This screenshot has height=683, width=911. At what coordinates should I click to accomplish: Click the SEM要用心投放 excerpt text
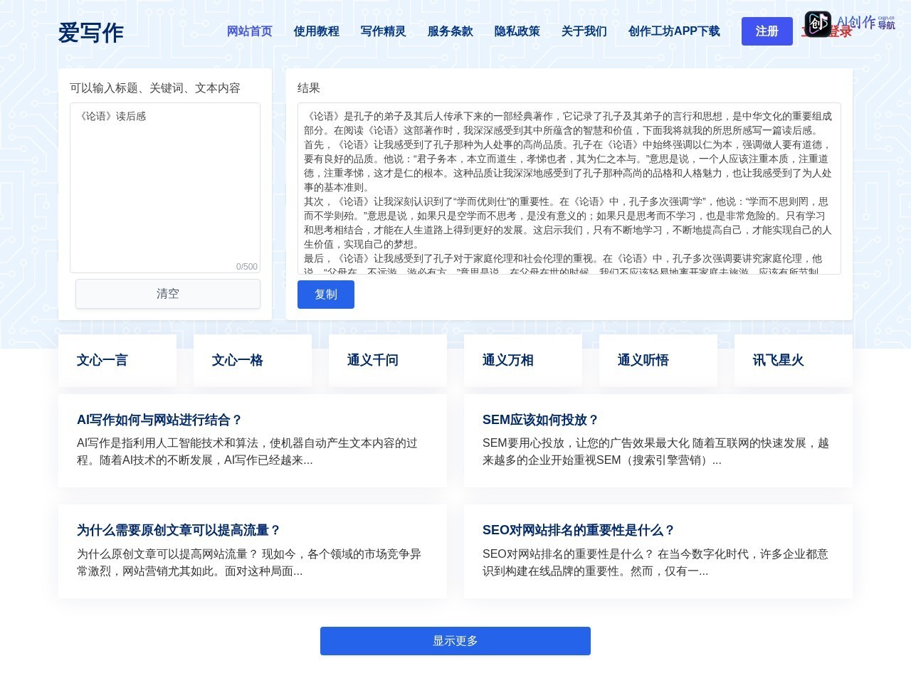[655, 452]
